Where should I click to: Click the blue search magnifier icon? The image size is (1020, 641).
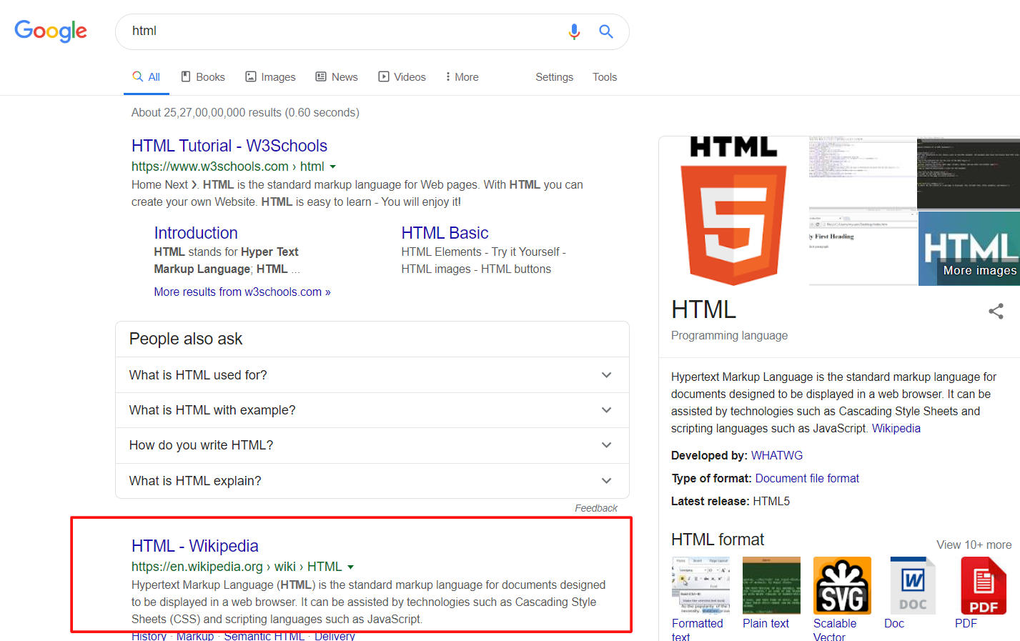point(606,31)
